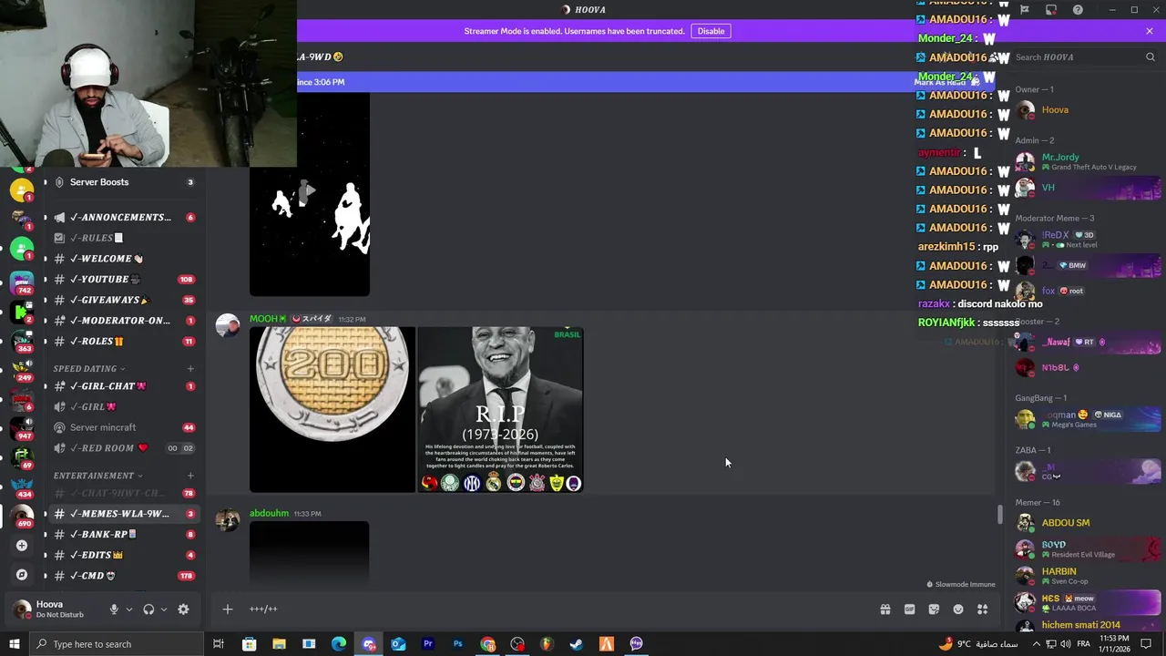The height and width of the screenshot is (656, 1166).
Task: Open the emoji picker icon
Action: [x=958, y=610]
